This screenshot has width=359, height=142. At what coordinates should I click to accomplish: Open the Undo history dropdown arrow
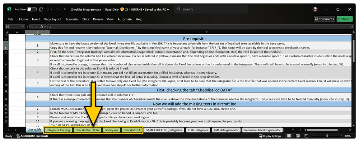[x=51, y=10]
